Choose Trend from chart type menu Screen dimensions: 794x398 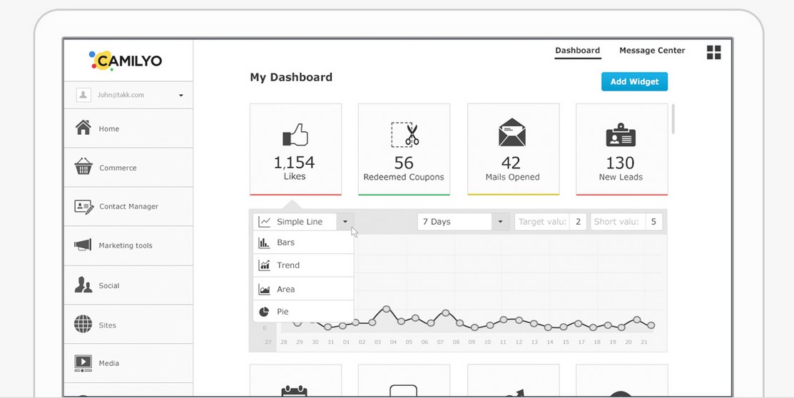coord(302,265)
